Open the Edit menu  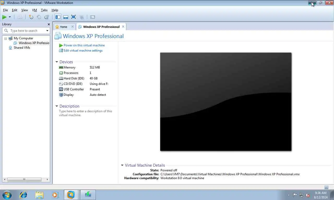(x=15, y=10)
